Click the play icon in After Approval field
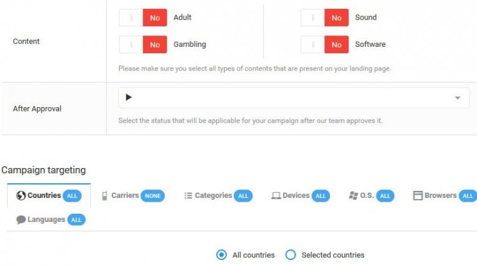This screenshot has width=477, height=267. tap(128, 97)
